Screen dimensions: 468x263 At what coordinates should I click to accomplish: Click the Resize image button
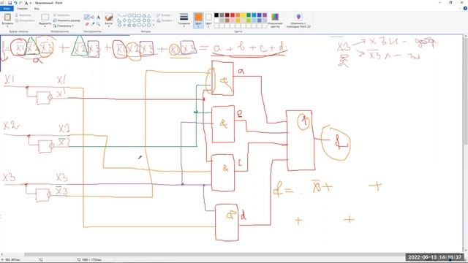[67, 20]
